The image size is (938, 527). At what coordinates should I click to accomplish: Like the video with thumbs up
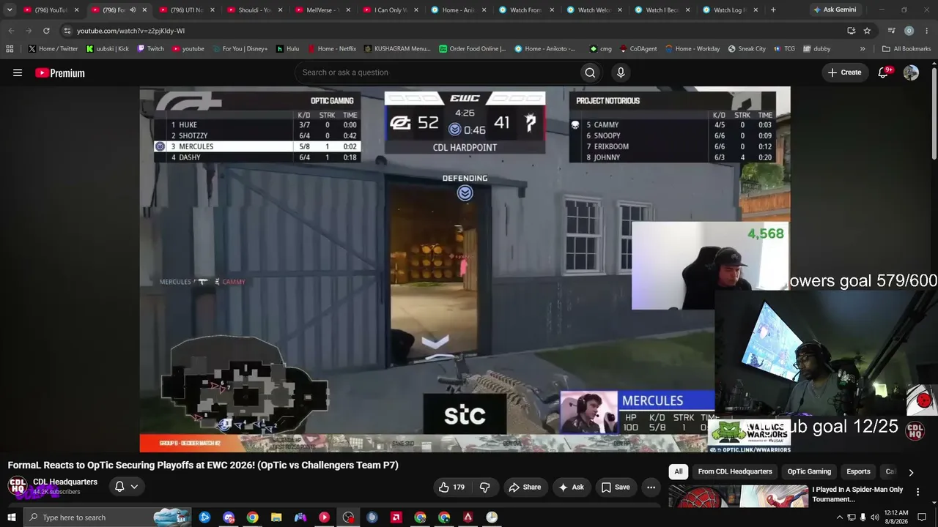click(x=451, y=487)
